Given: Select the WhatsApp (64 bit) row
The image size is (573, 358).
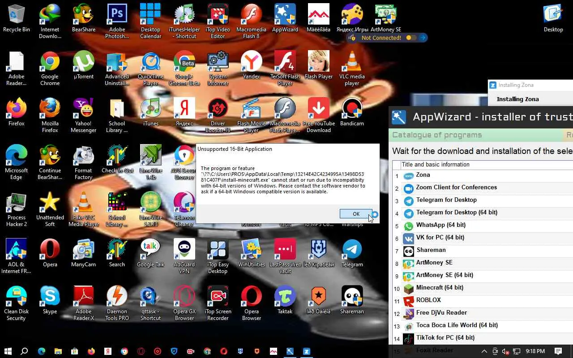Looking at the screenshot, I should click(483, 226).
